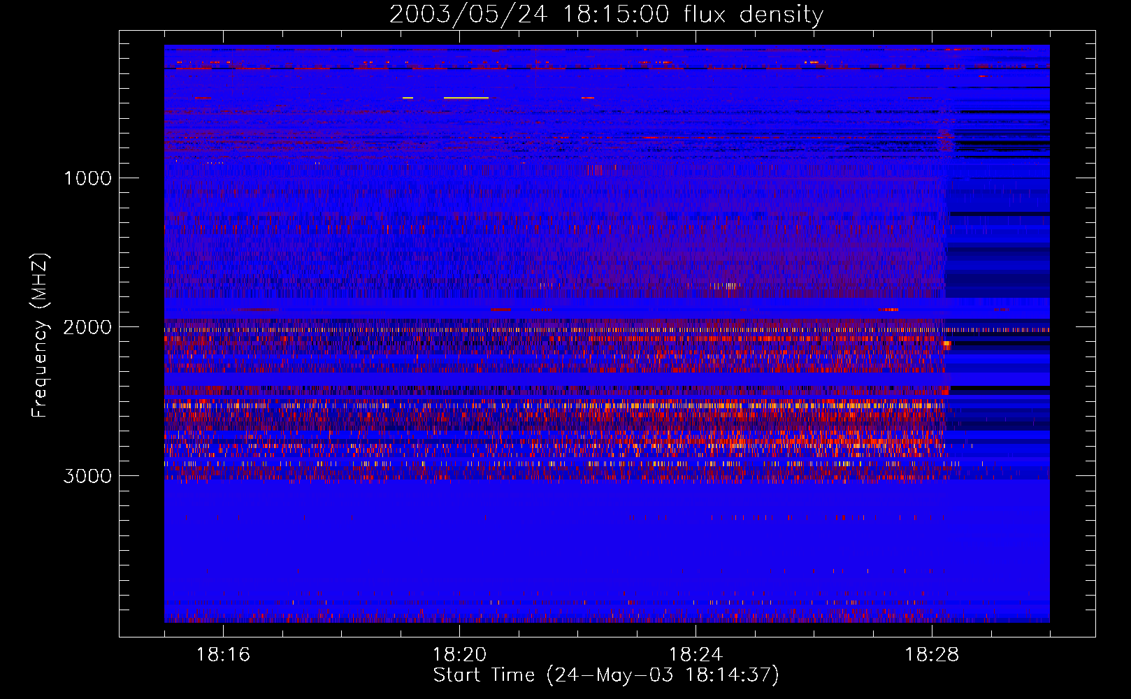Select the 'Start Time (24-May-03 18:14:37)' label

[x=606, y=675]
